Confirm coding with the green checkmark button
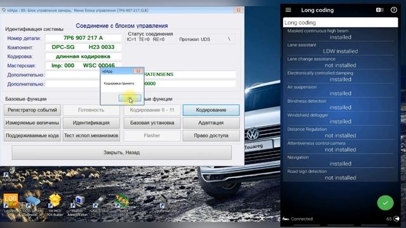 [x=385, y=203]
